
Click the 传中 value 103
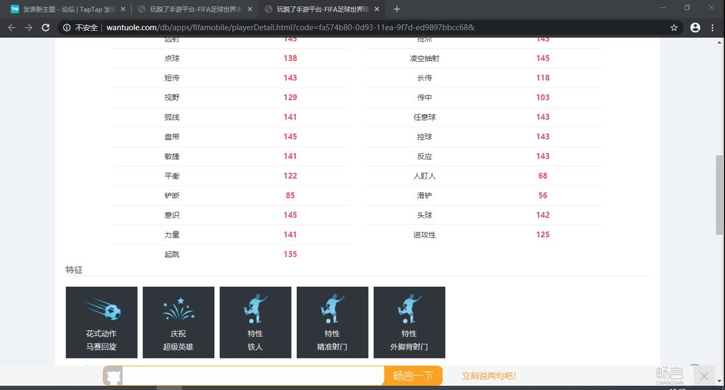543,97
